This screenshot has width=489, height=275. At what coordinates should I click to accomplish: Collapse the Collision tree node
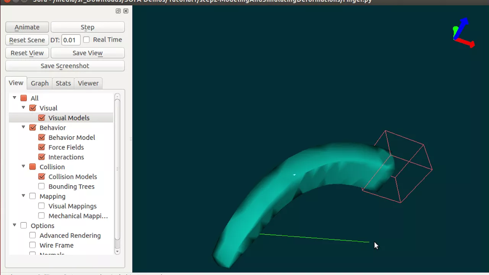pyautogui.click(x=23, y=167)
